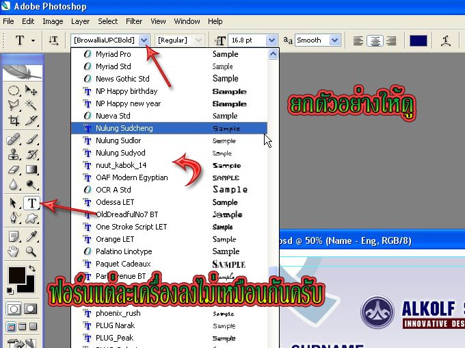Viewport: 465px width, 348px height.
Task: Select the Crop tool
Action: (x=14, y=121)
